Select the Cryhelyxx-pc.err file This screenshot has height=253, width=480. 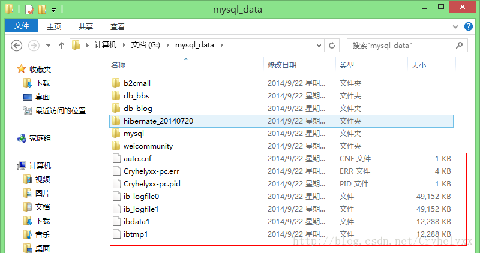coord(281,171)
